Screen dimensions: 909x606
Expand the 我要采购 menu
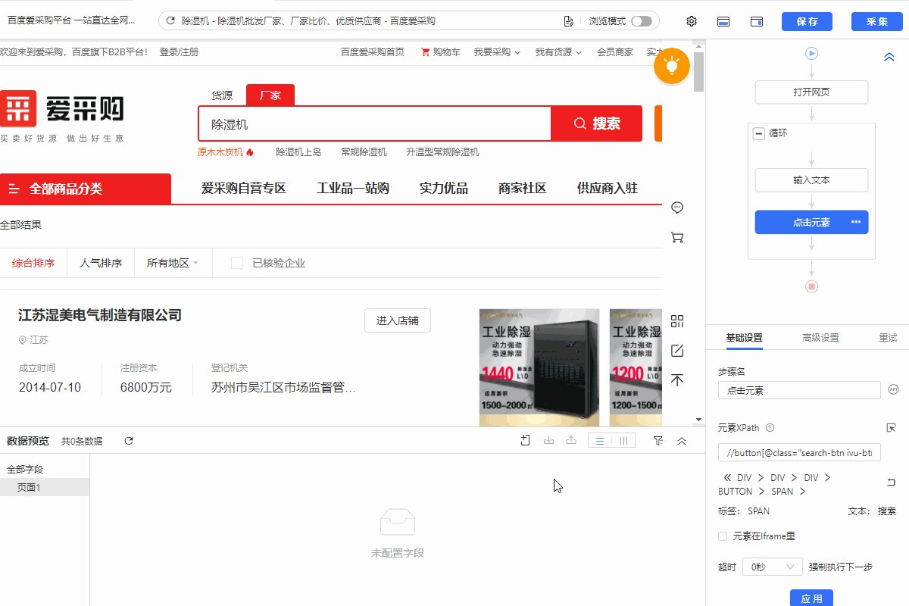click(x=498, y=52)
